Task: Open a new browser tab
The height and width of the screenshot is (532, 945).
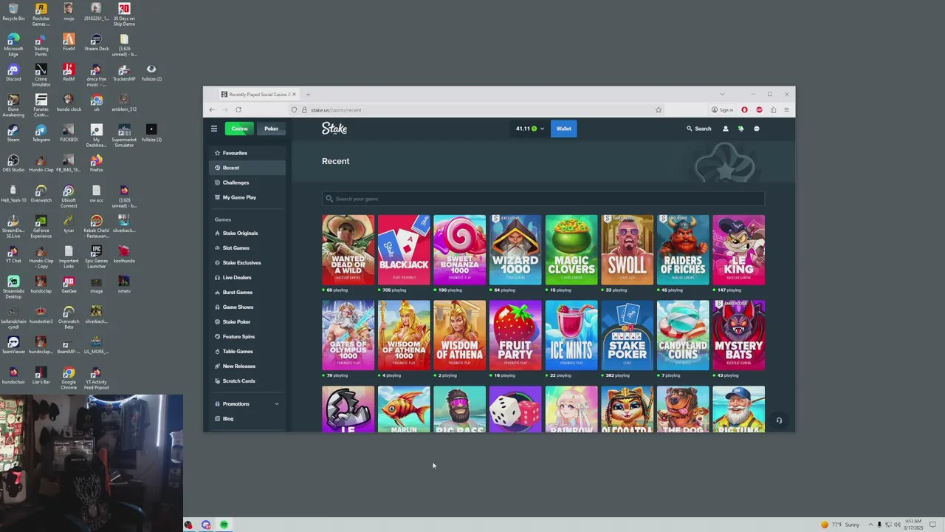Action: 308,94
